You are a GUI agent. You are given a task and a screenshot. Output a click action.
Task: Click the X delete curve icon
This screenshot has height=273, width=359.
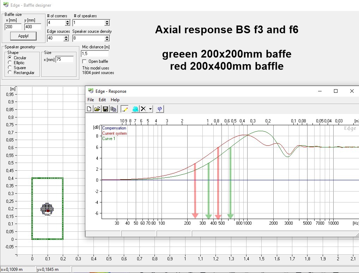143,109
